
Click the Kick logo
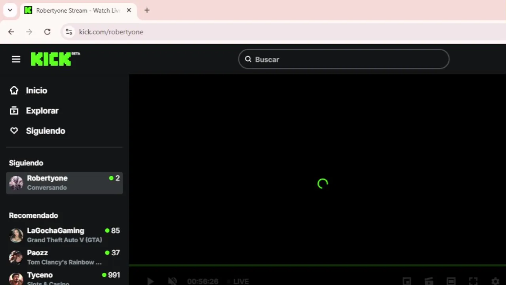tap(55, 59)
